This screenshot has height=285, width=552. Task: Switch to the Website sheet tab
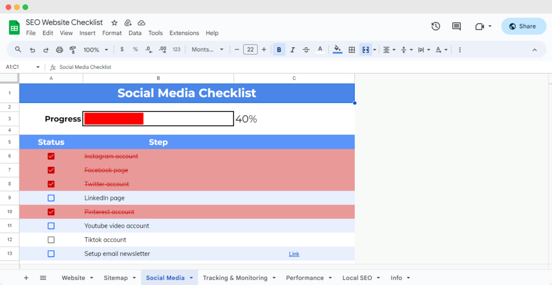coord(73,278)
